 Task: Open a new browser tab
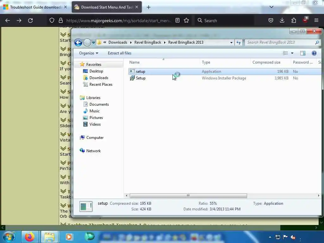149,7
